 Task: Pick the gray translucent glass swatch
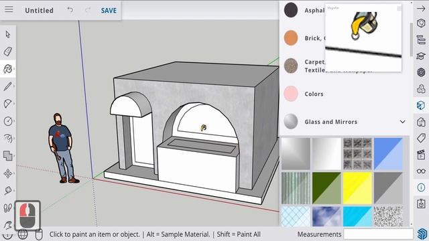pos(388,188)
